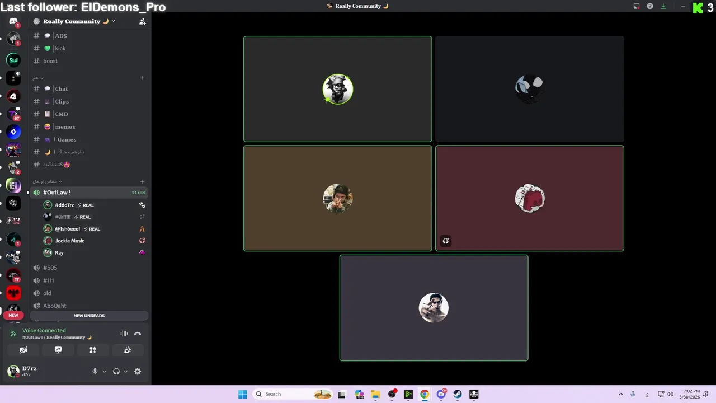The width and height of the screenshot is (716, 403).
Task: Show hidden system tray icons
Action: click(620, 394)
